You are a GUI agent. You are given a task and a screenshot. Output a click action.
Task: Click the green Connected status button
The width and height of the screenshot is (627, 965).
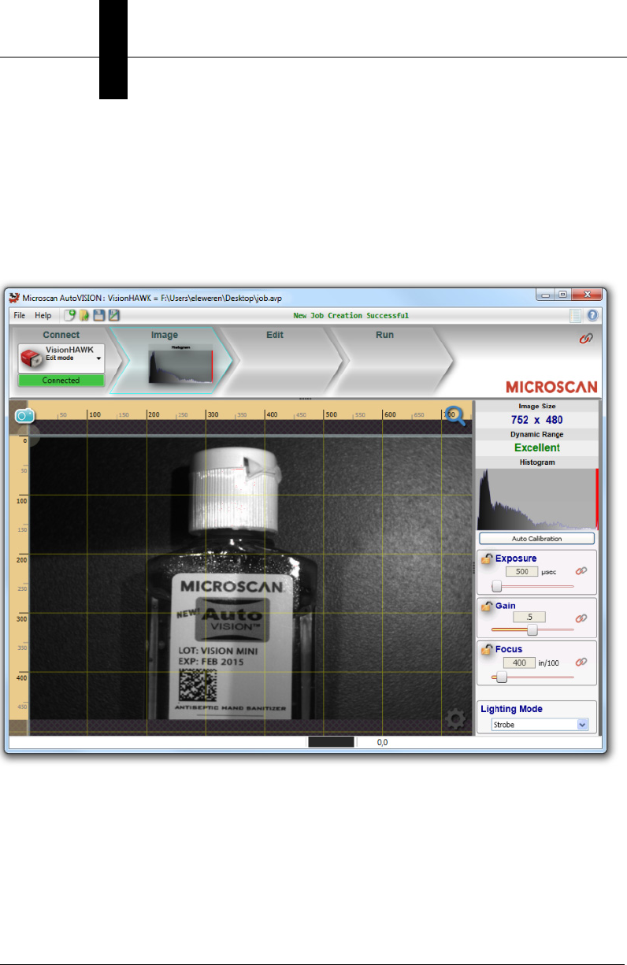tap(61, 380)
